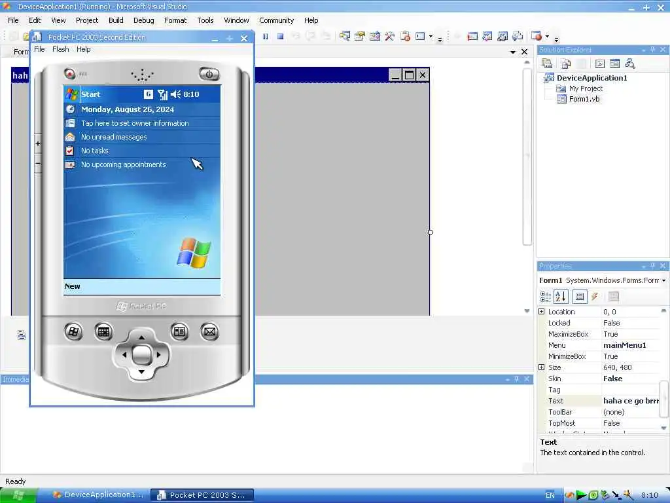Open the Command Window toolbar icon
Viewport: 670px width, 503px height.
click(x=421, y=37)
